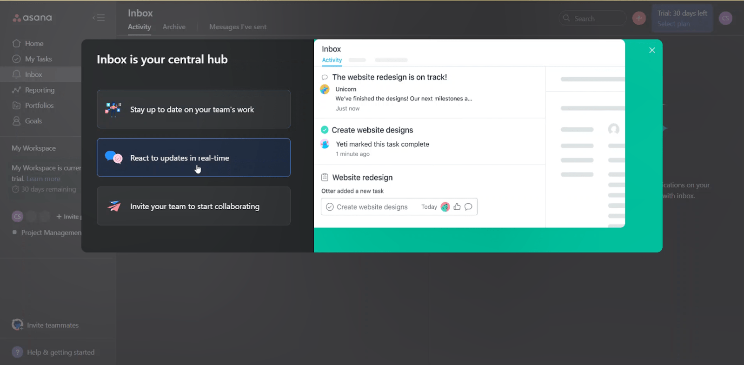This screenshot has width=744, height=365.
Task: Click the 30 days remaining text
Action: [x=48, y=189]
